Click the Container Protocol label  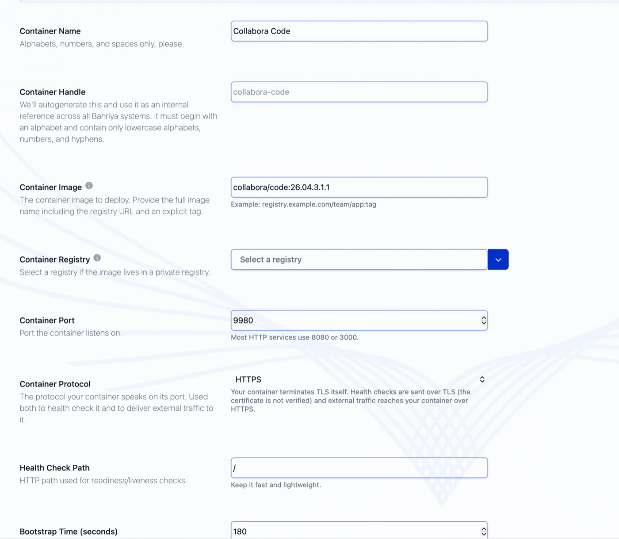point(55,384)
